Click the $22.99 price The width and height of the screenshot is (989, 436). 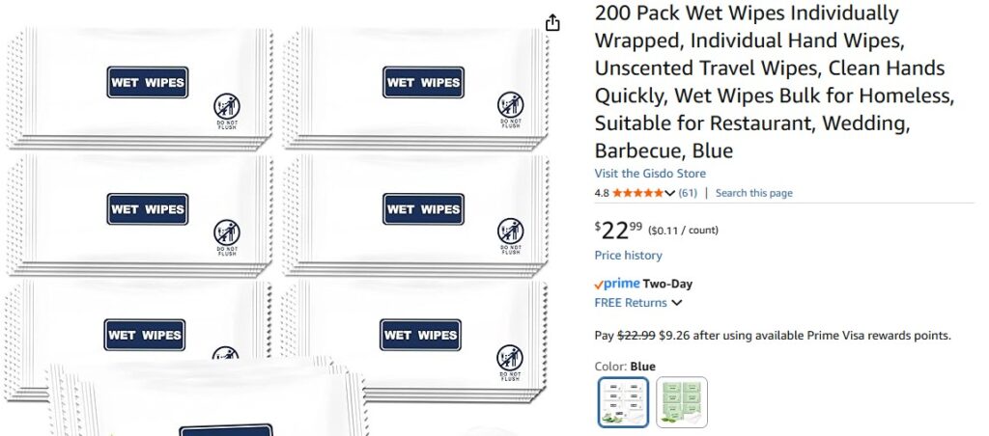[618, 230]
